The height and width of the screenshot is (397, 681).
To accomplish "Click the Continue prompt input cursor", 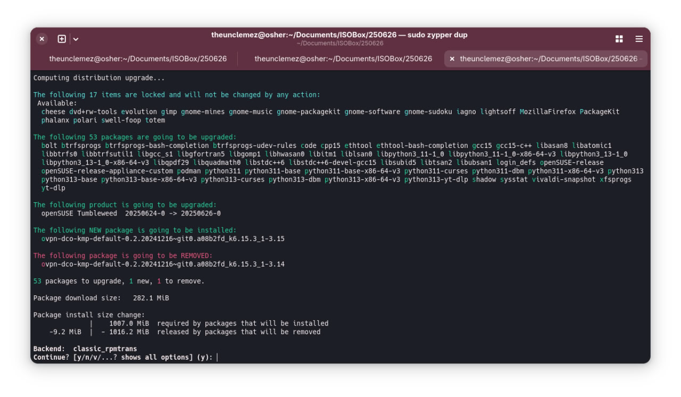I will point(217,358).
